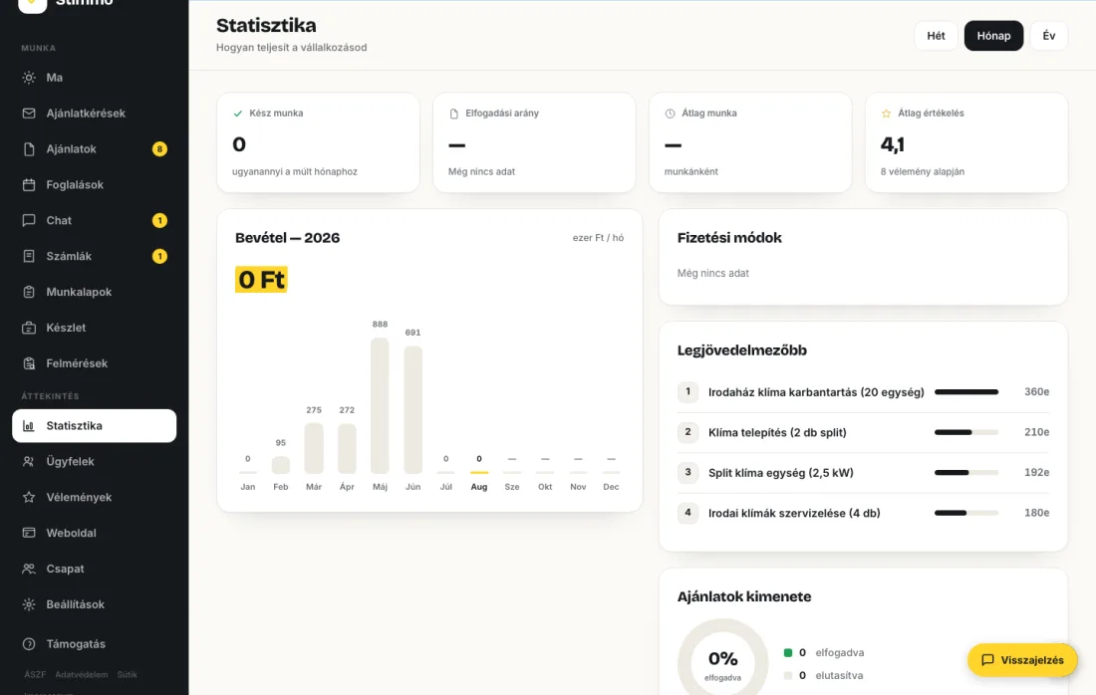Click the 4,1 average rating value
This screenshot has width=1096, height=695.
[x=893, y=144]
